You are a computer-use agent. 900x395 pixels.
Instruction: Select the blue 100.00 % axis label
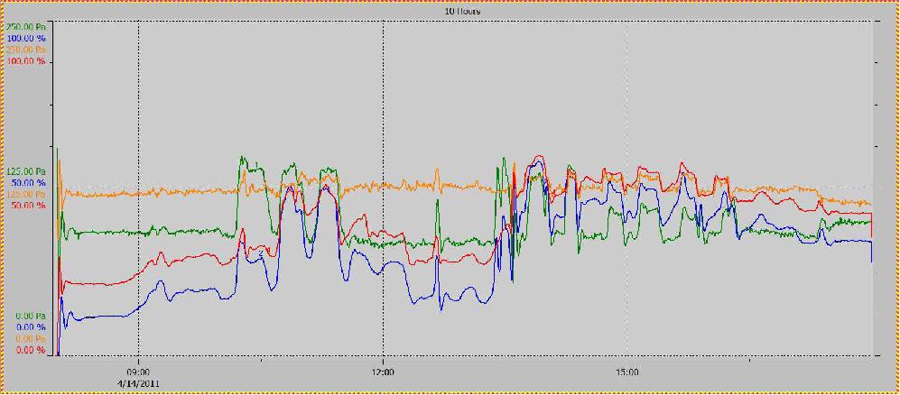[26, 39]
